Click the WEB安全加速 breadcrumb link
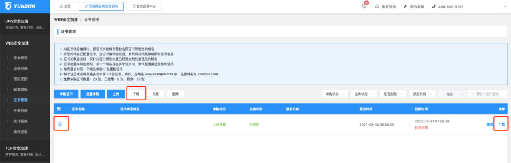 click(x=66, y=19)
